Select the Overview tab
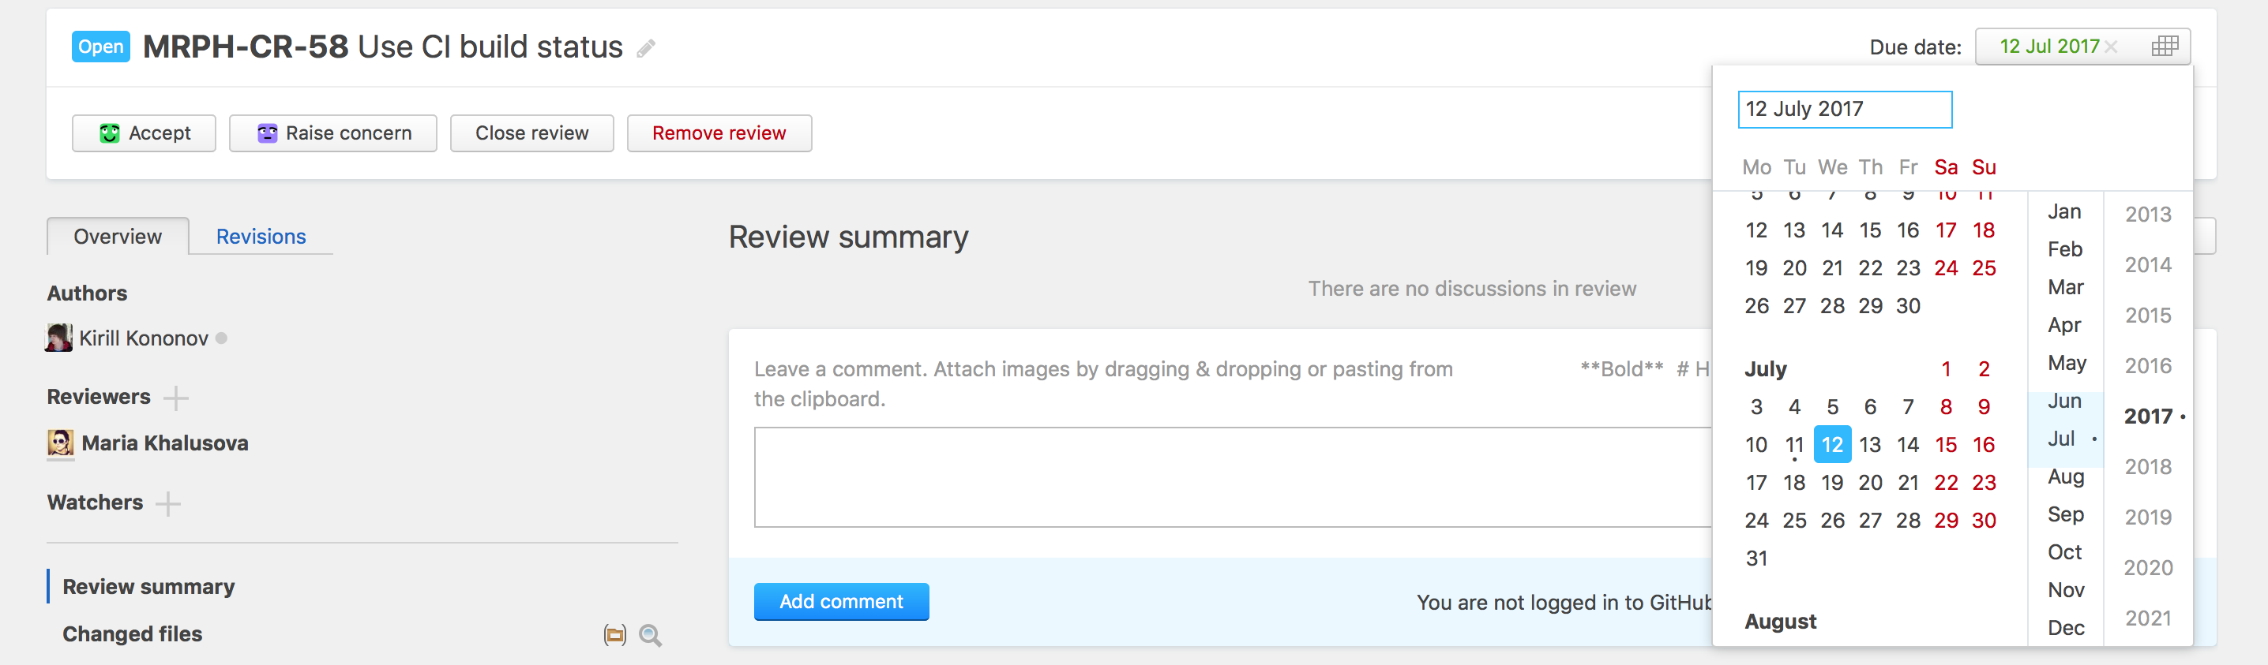The width and height of the screenshot is (2268, 665). coord(118,237)
